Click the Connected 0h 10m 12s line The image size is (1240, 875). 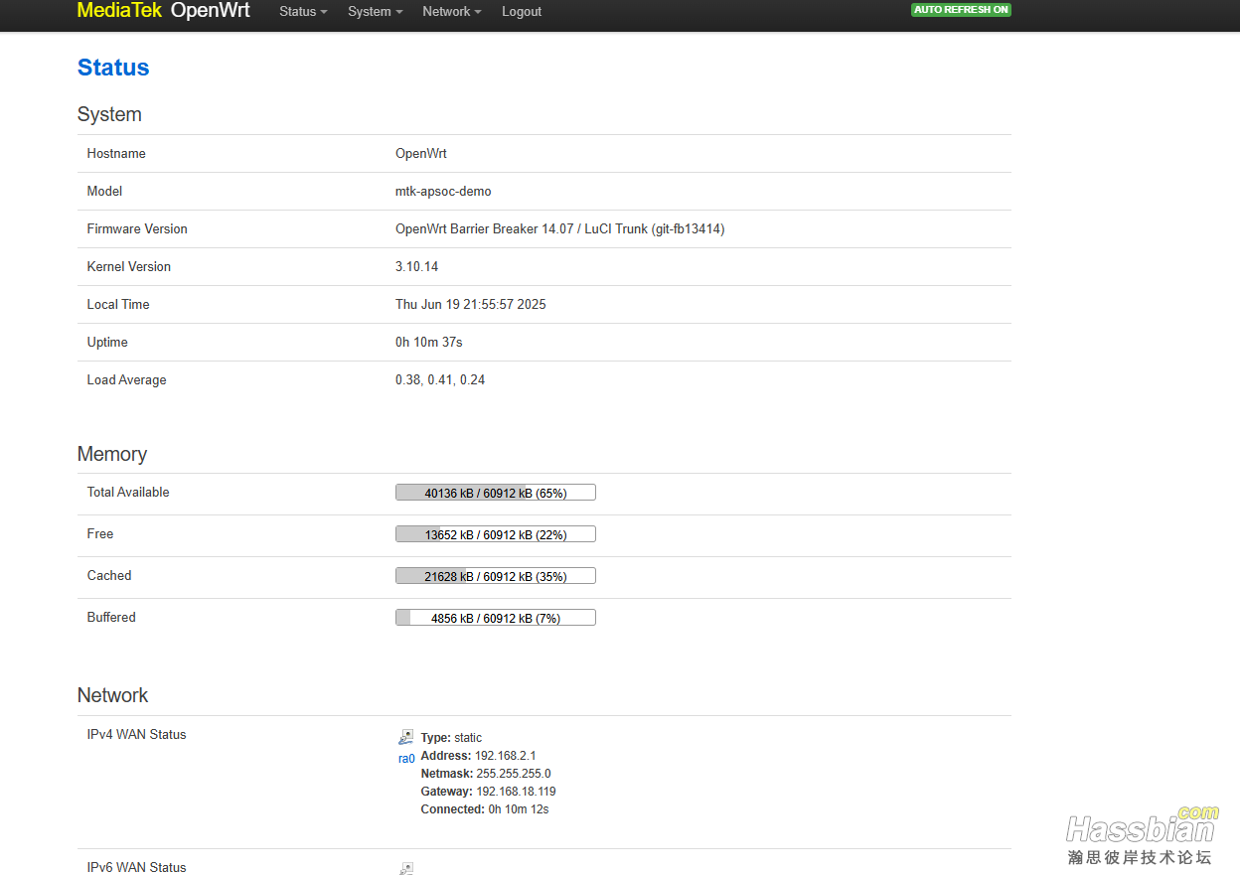485,809
